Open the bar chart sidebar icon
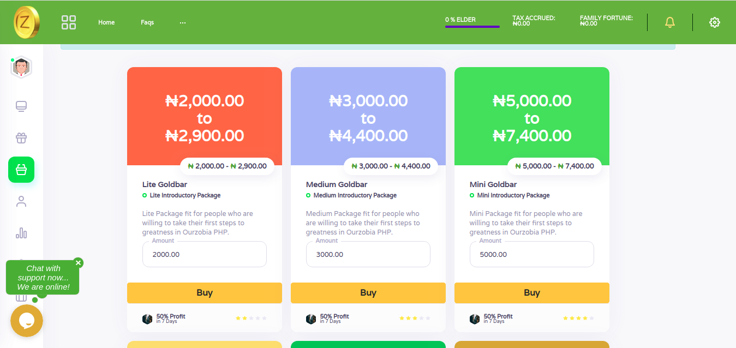 (x=21, y=233)
